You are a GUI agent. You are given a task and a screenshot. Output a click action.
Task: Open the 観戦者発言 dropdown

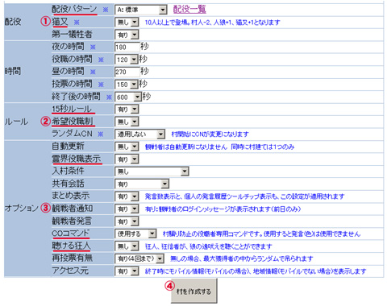pyautogui.click(x=127, y=221)
